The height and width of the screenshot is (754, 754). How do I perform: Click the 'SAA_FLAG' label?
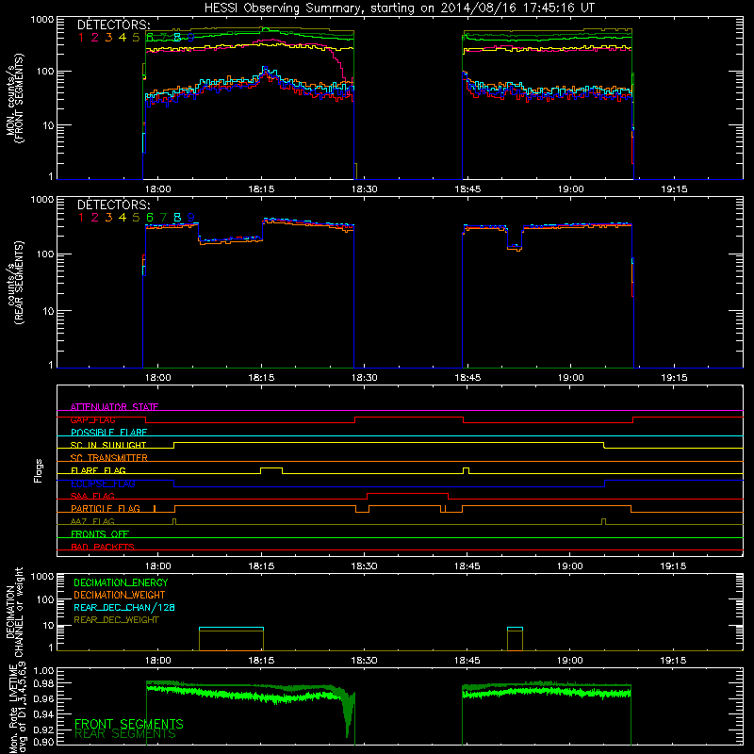tap(92, 496)
